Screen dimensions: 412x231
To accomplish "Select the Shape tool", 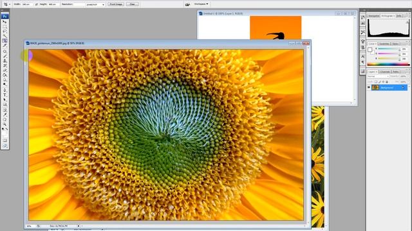I will tap(5, 104).
